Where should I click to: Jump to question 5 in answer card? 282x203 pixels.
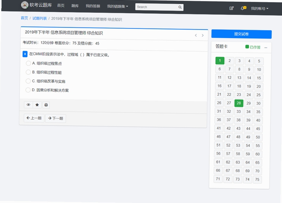259,61
